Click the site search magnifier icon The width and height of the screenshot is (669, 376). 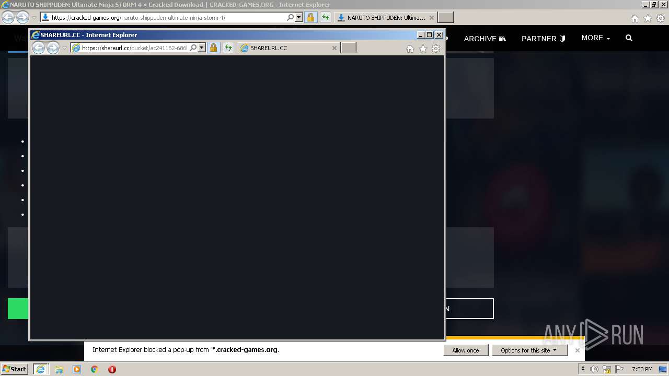[x=629, y=38]
